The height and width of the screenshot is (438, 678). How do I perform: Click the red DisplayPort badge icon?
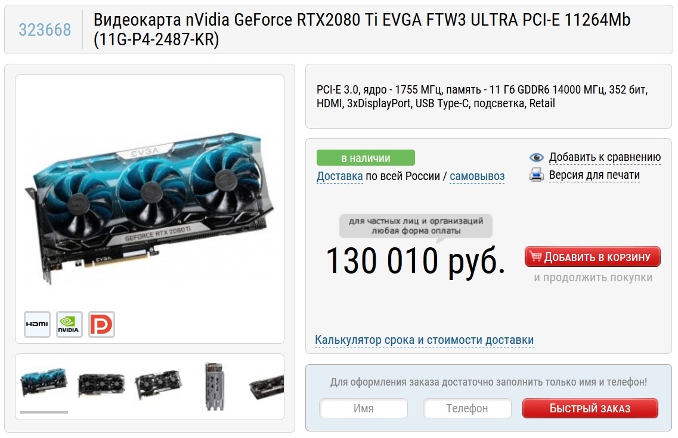click(x=101, y=324)
